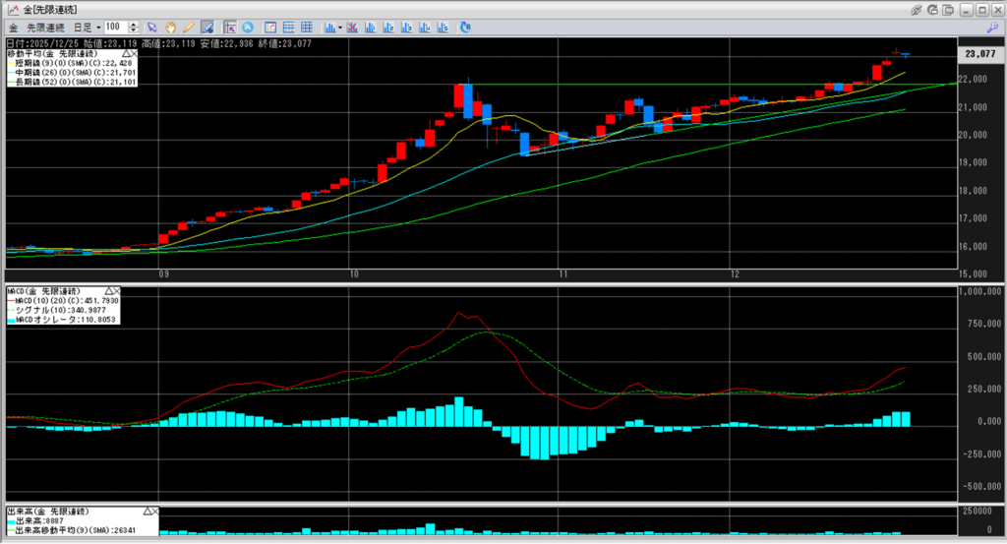Pick the pencil drawing tool
This screenshot has height=544, width=1007.
click(x=186, y=27)
